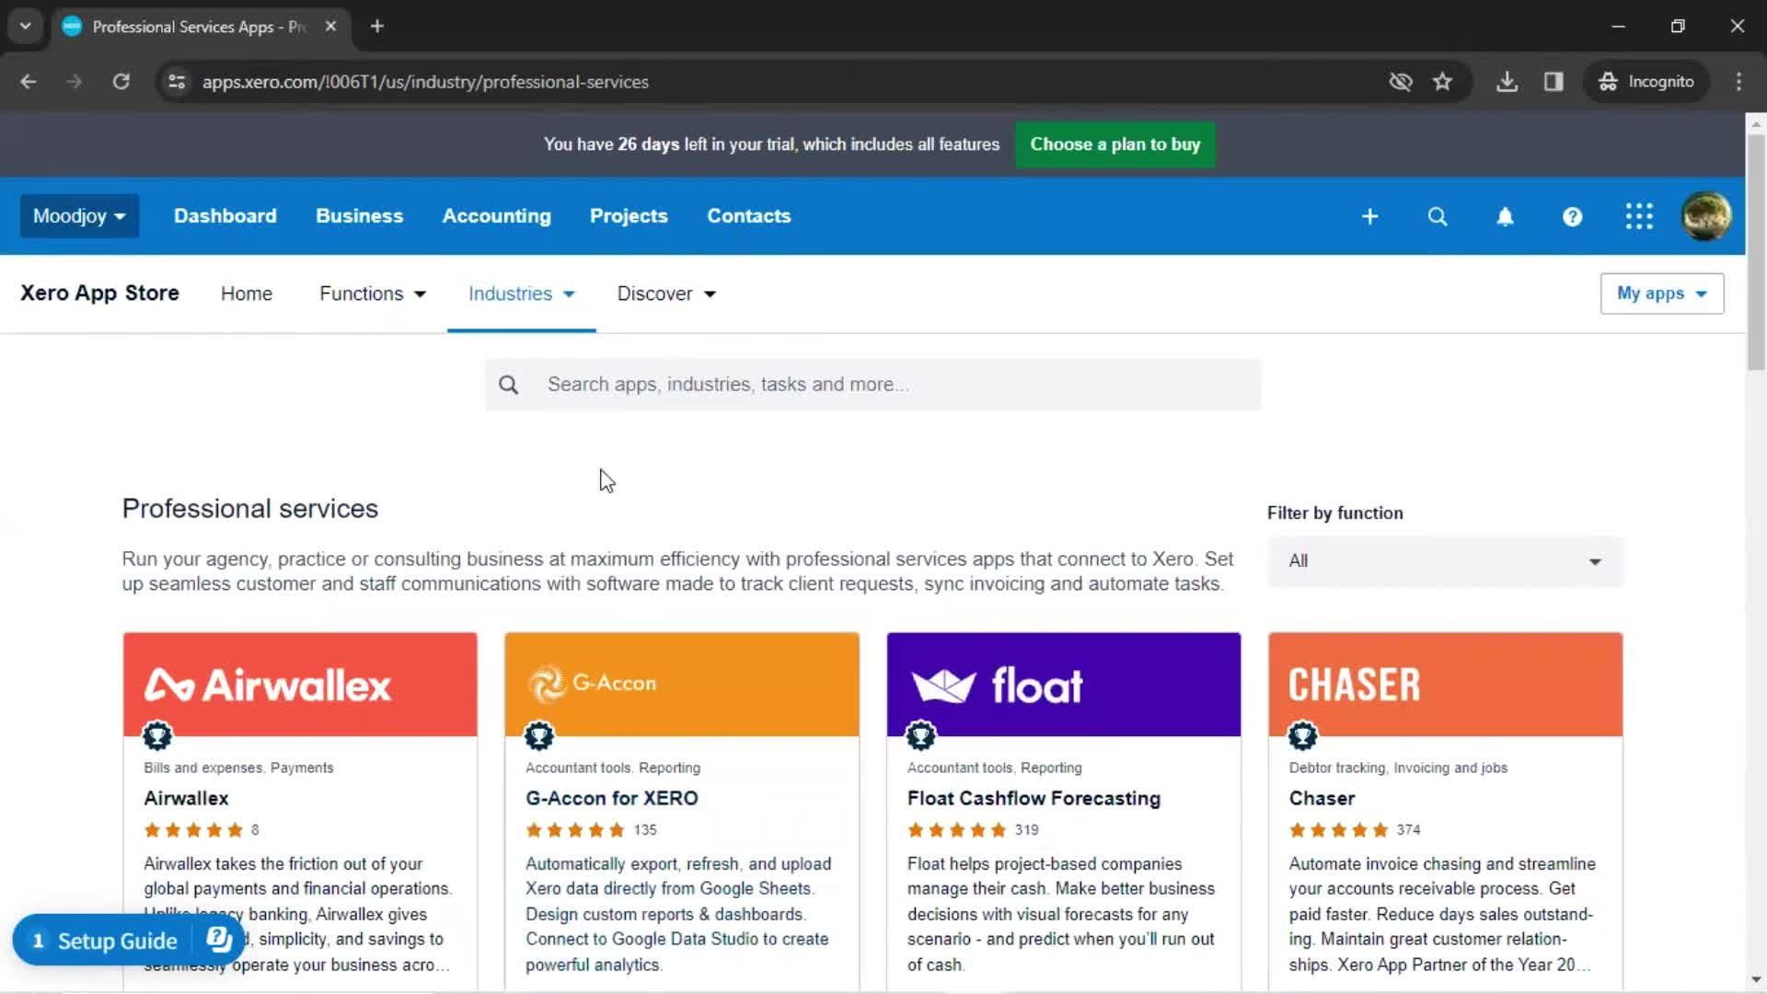1767x994 pixels.
Task: Click the third-party cookies blocked eye icon
Action: [1400, 82]
